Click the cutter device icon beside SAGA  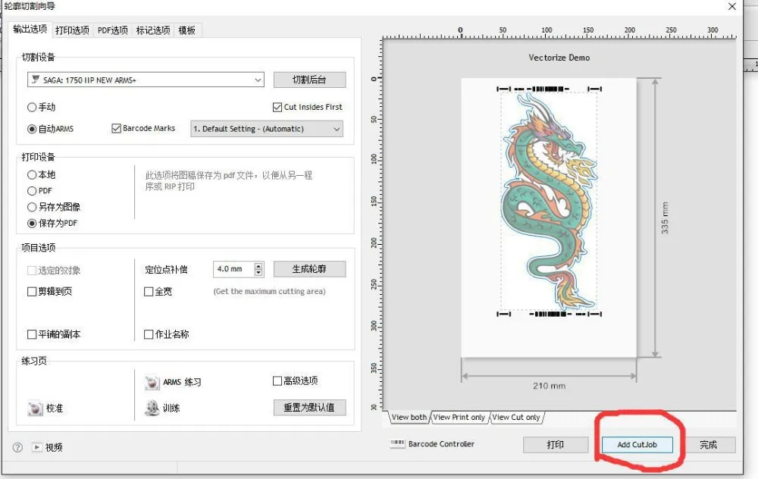[x=36, y=80]
